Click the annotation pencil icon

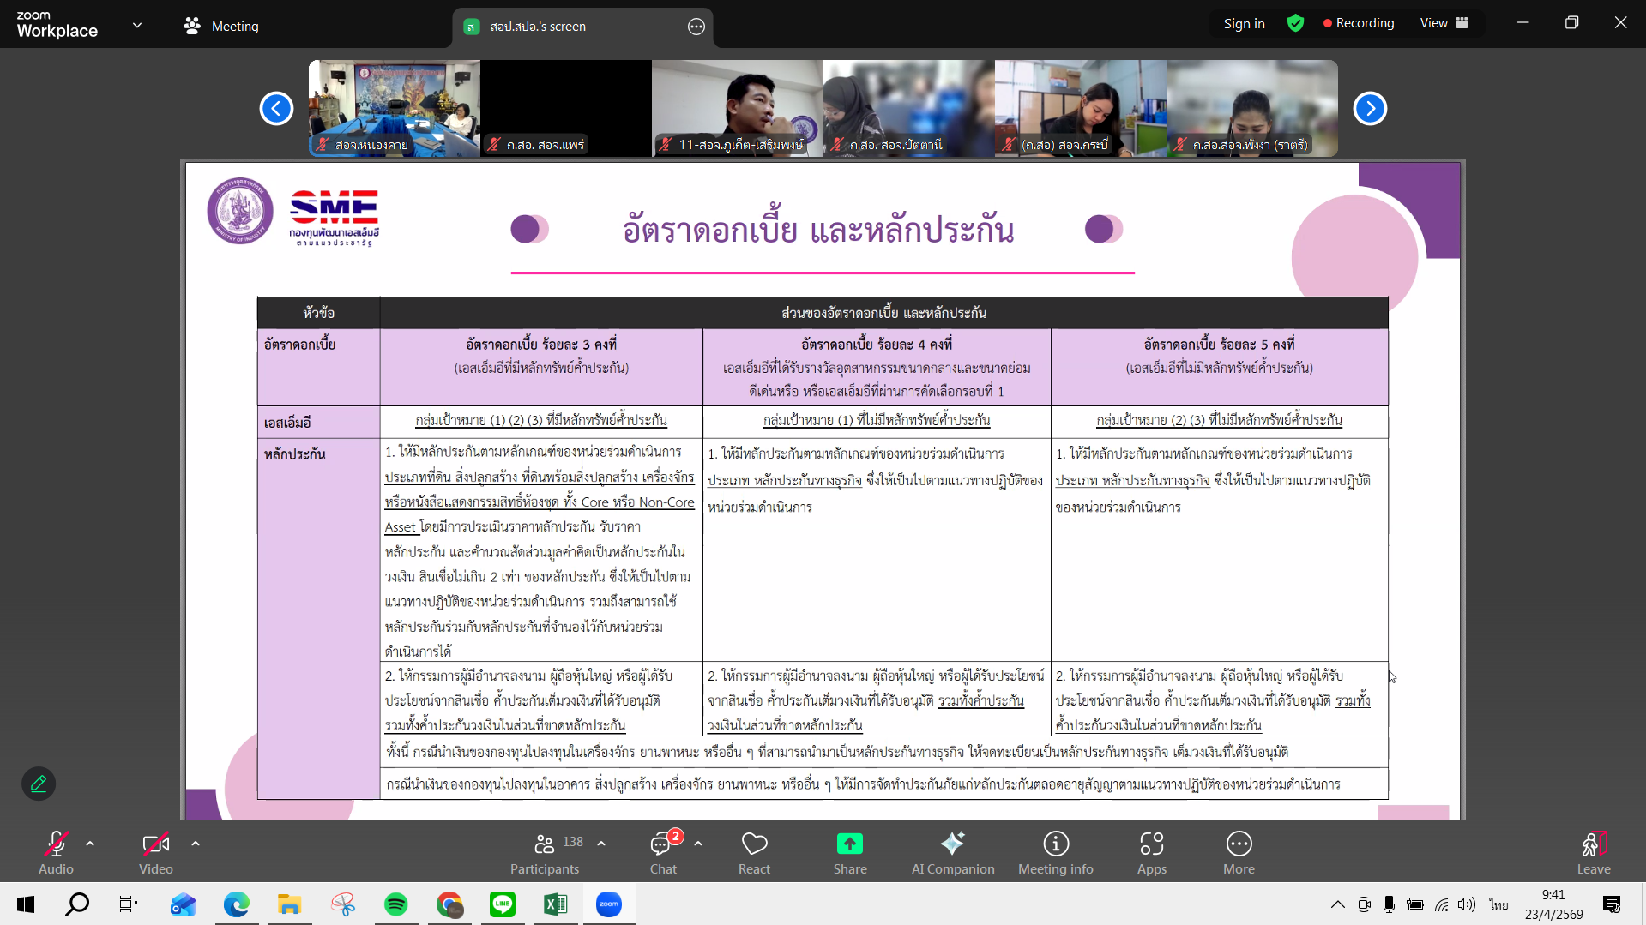click(39, 784)
